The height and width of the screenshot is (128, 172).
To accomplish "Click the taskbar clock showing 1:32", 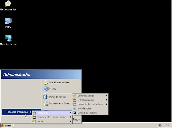I will pos(166,126).
